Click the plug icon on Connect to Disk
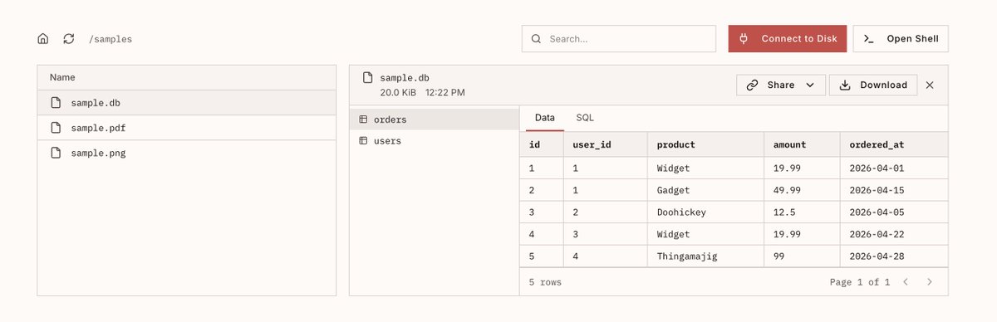997x322 pixels. tap(744, 39)
